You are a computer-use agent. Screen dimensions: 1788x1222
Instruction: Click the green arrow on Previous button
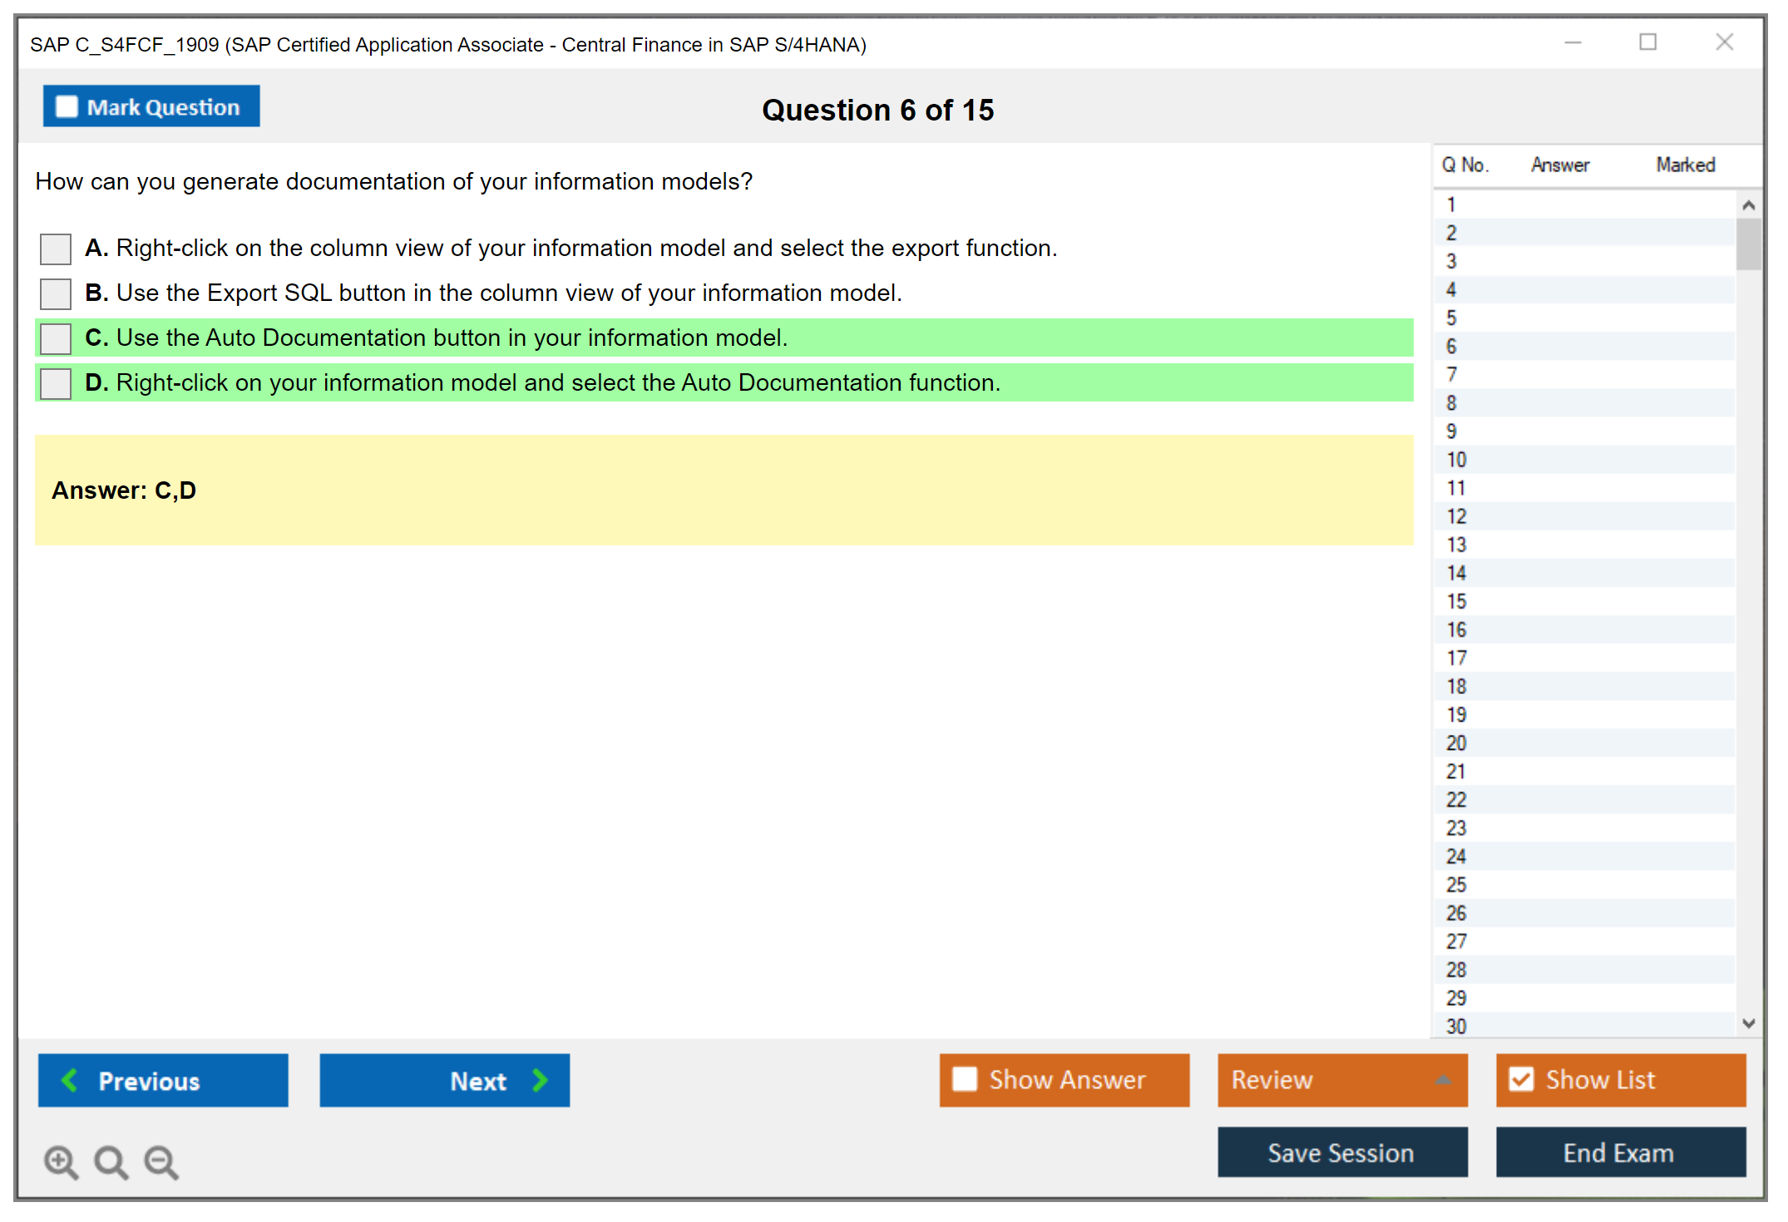[70, 1081]
